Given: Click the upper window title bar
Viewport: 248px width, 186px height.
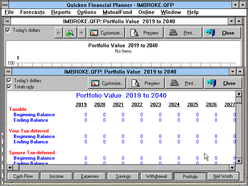Looking at the screenshot, I should [119, 21].
